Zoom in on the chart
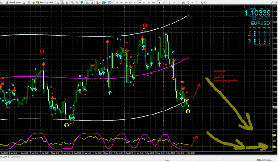This screenshot has height=162, width=278. (73, 3)
